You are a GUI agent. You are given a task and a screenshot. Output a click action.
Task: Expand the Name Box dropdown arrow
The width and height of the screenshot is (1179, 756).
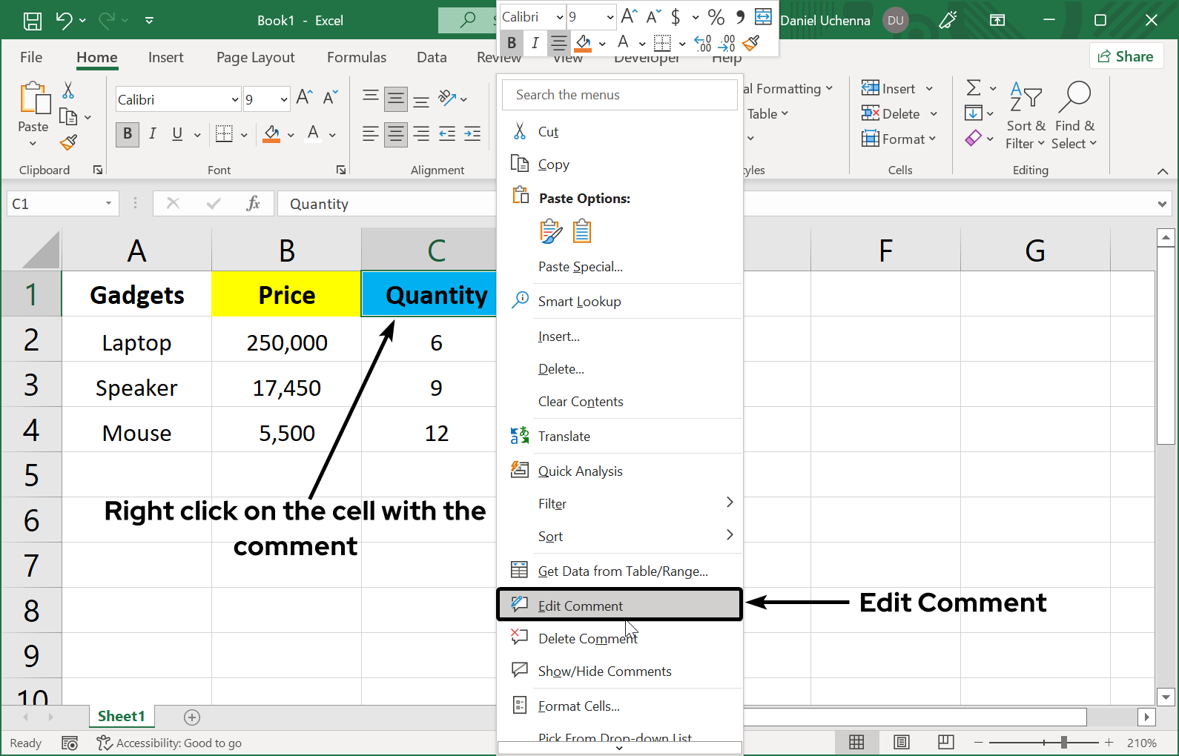108,204
